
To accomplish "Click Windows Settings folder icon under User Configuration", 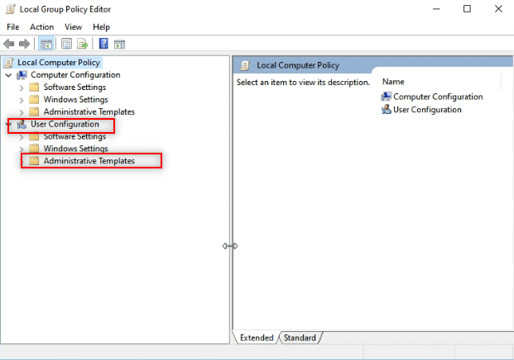I will pyautogui.click(x=34, y=149).
